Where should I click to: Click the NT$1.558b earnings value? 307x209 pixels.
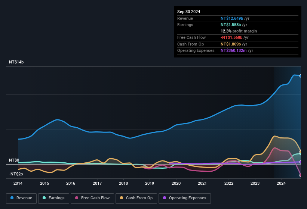231,25
